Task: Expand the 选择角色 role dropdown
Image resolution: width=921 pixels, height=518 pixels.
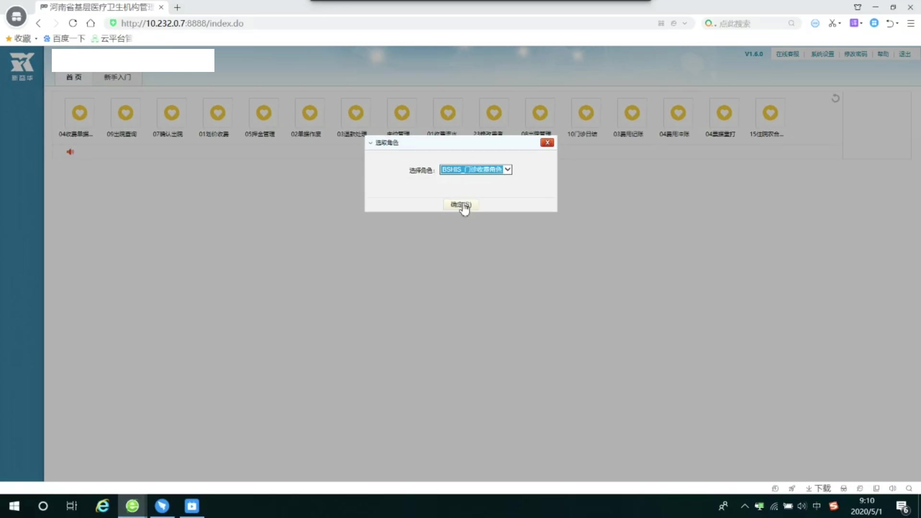Action: pyautogui.click(x=508, y=169)
